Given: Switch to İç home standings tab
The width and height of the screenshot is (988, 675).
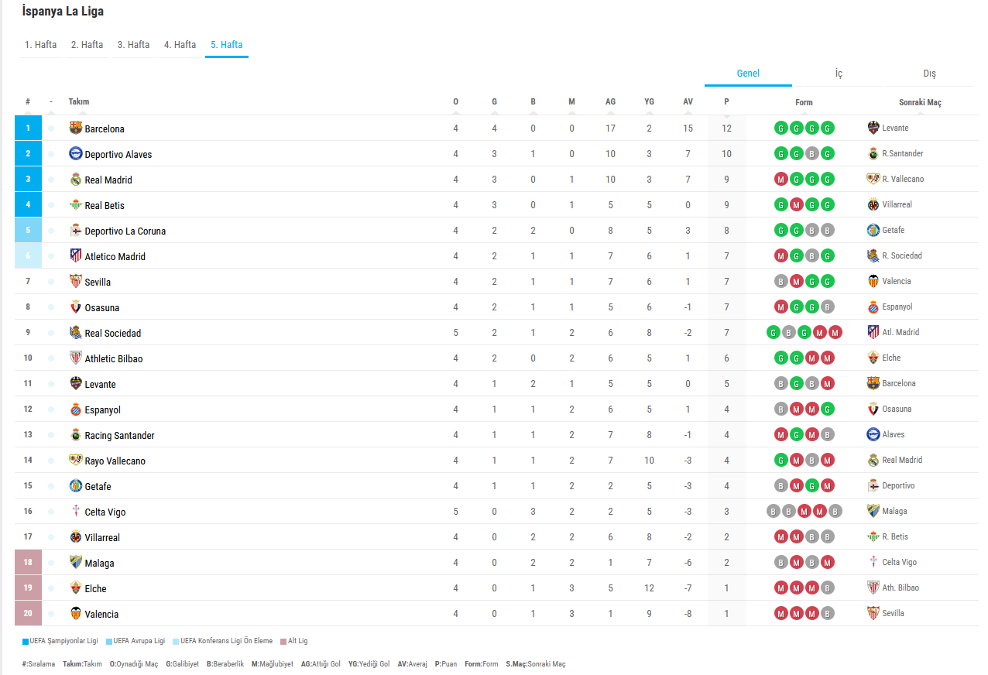Looking at the screenshot, I should tap(839, 74).
